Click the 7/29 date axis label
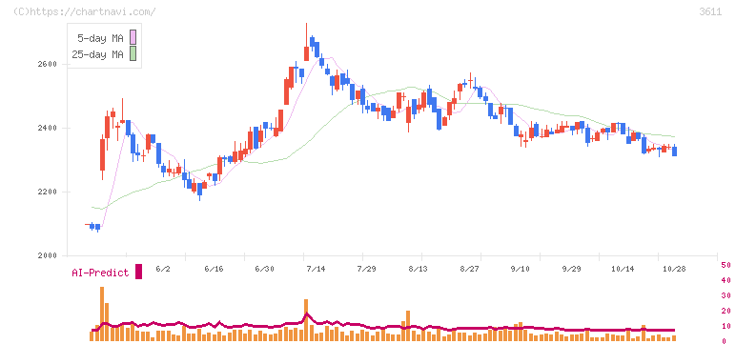736x344 pixels. (x=367, y=269)
